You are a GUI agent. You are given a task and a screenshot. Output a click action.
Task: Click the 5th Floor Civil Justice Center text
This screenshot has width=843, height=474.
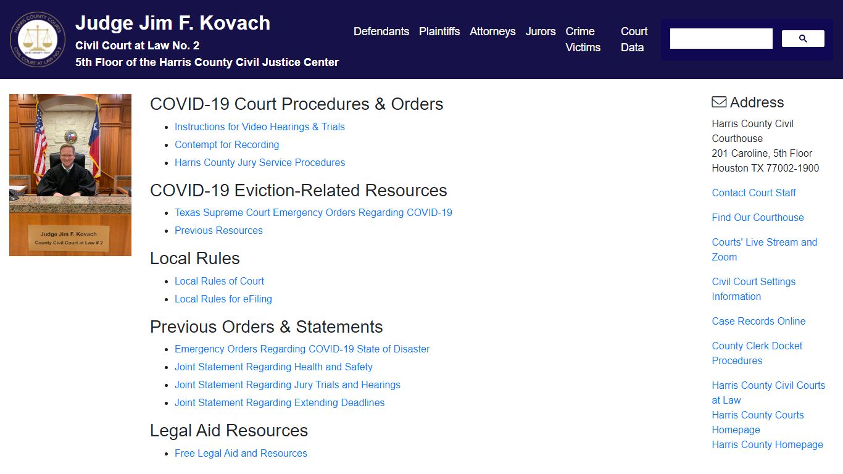coord(207,62)
